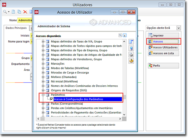The image size is (189, 139).
Task: Expand Moradas de Carga e Descarga node
Action: tap(43, 73)
